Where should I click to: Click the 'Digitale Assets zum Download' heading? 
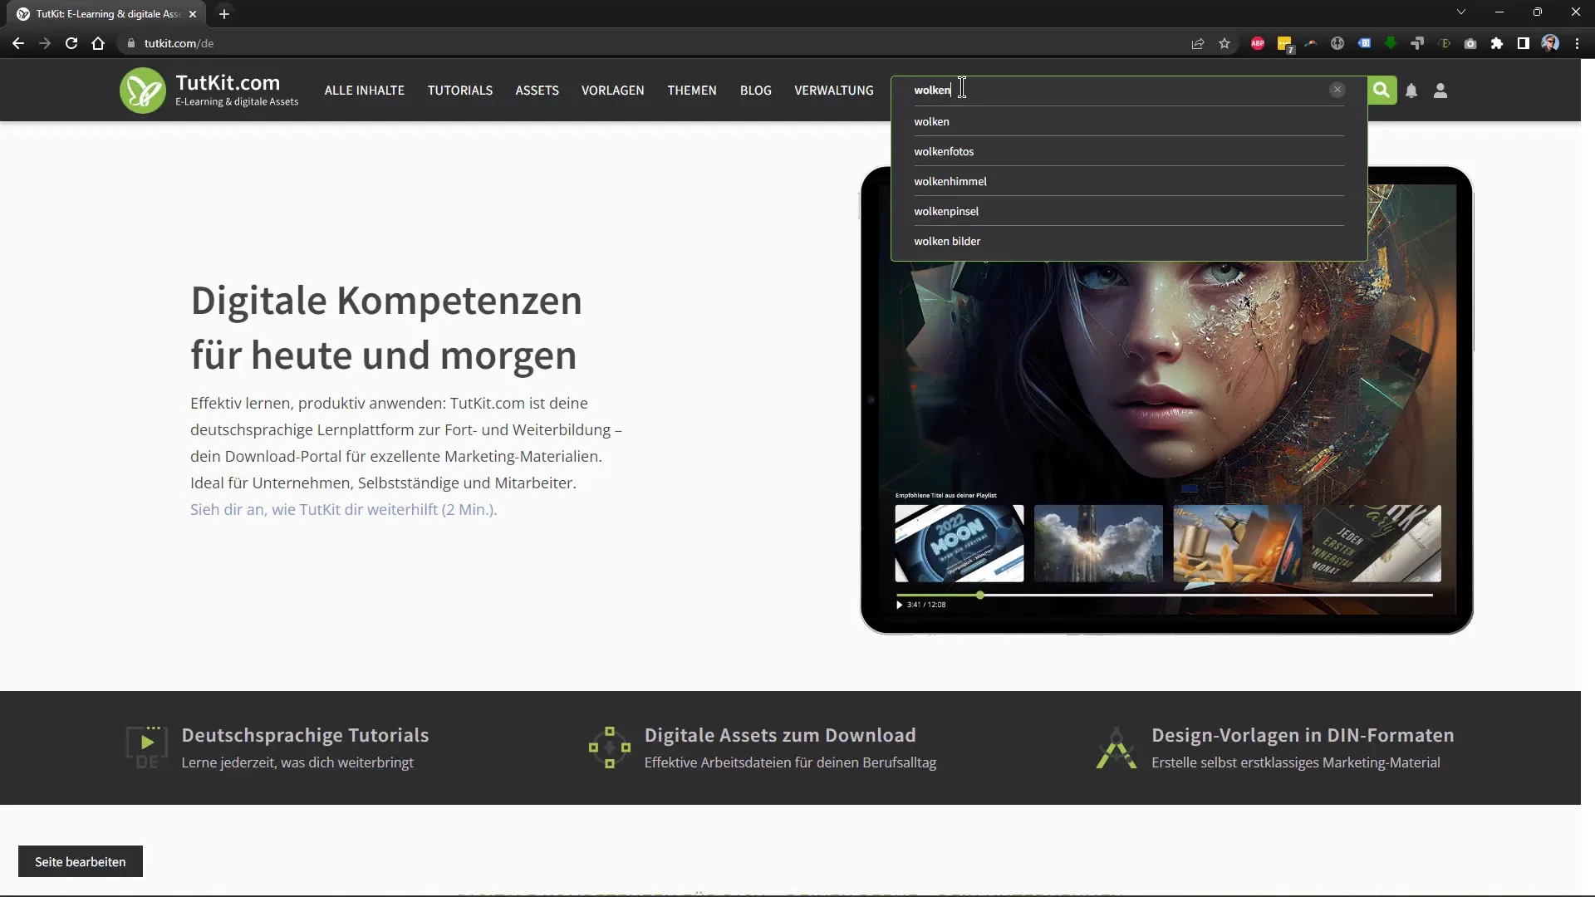pyautogui.click(x=780, y=735)
